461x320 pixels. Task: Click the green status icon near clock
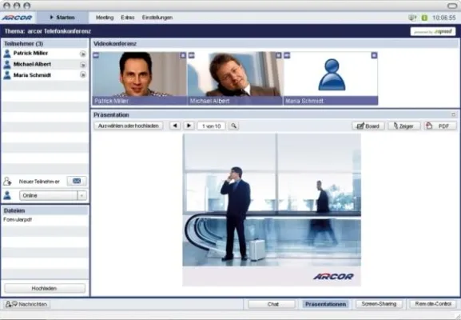[424, 18]
